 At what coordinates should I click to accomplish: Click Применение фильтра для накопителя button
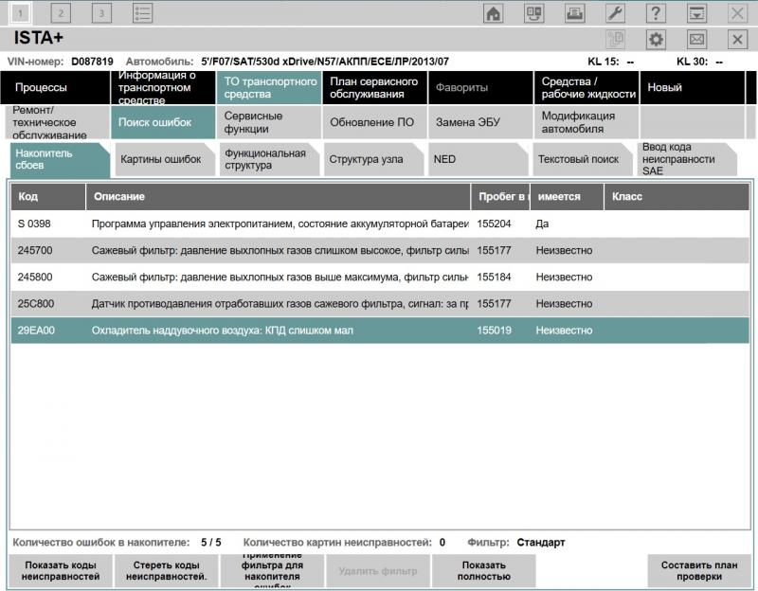[272, 571]
